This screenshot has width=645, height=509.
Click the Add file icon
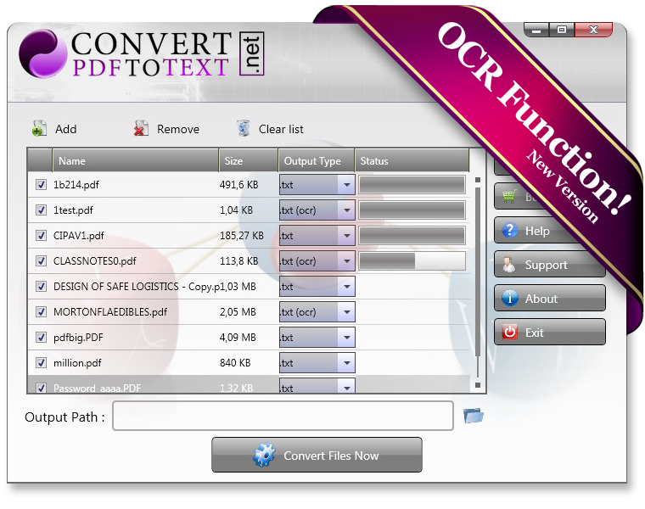click(39, 129)
